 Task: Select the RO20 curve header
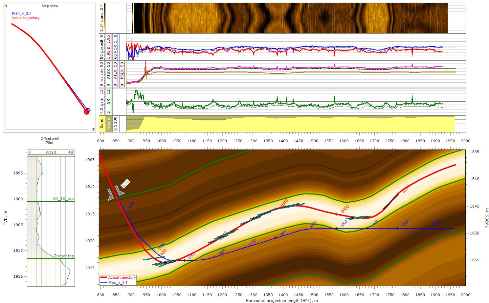(x=51, y=152)
